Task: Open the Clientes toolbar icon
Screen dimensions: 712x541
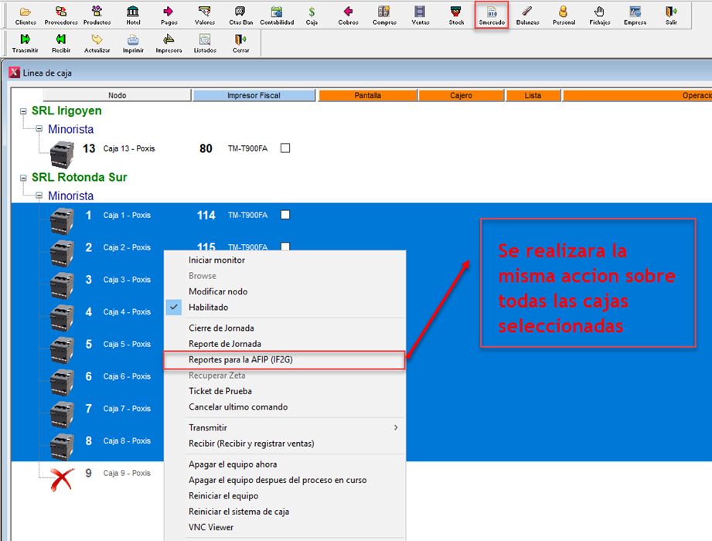Action: click(x=26, y=15)
